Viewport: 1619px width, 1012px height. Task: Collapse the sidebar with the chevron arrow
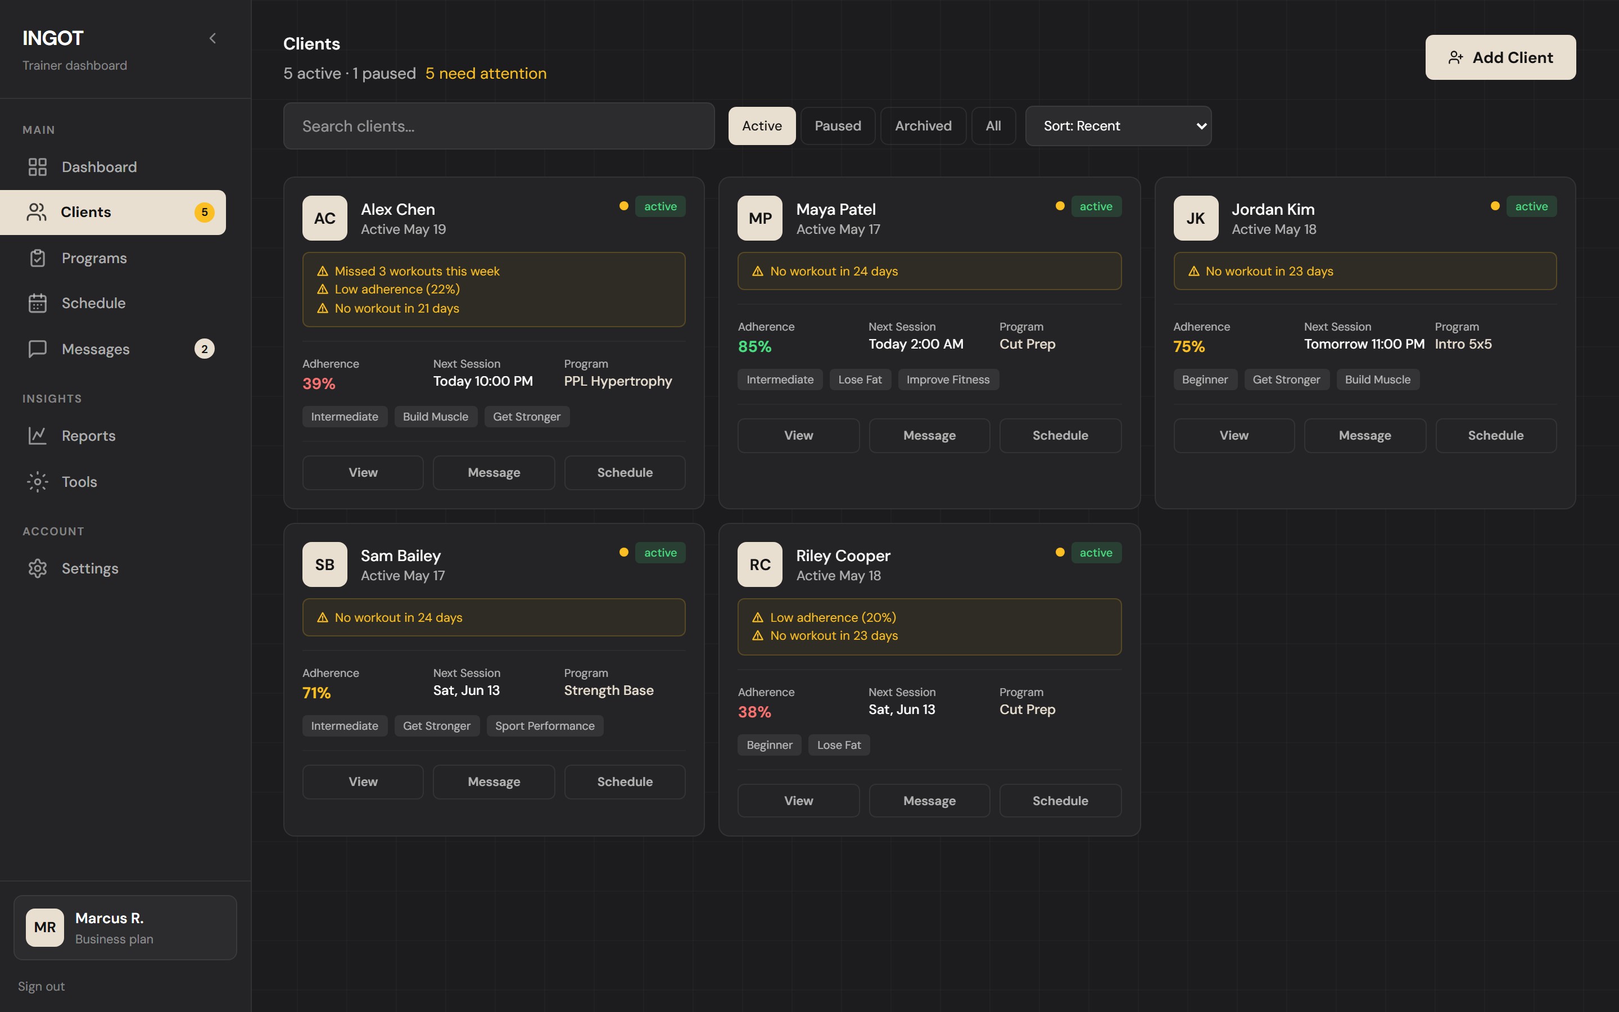tap(212, 38)
